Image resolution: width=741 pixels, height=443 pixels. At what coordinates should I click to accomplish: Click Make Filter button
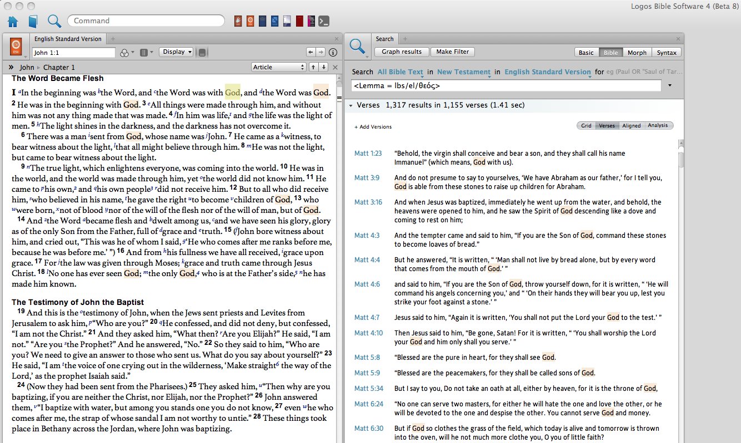pos(453,52)
